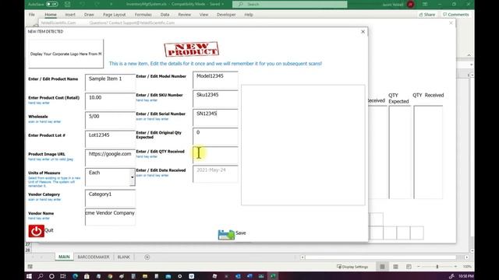Click Display Settings in status bar

coord(352,267)
